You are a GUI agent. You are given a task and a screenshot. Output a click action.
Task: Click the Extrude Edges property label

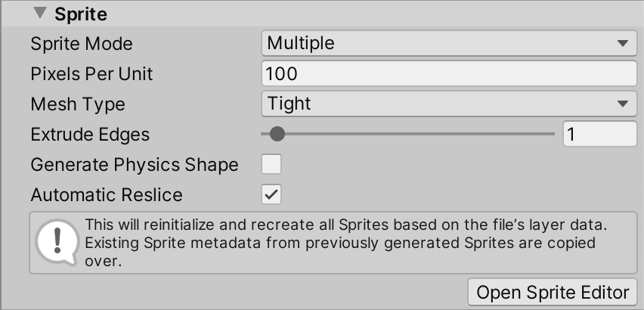pyautogui.click(x=90, y=134)
